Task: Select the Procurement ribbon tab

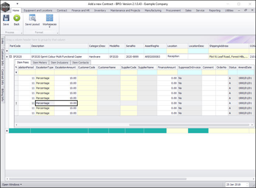Action: point(173,10)
